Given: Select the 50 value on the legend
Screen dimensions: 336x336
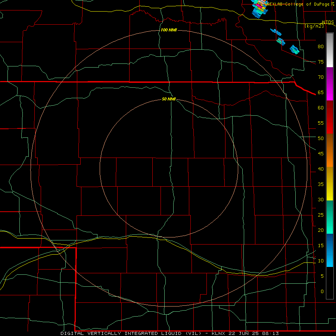Looking at the screenshot, I should click(x=321, y=139).
